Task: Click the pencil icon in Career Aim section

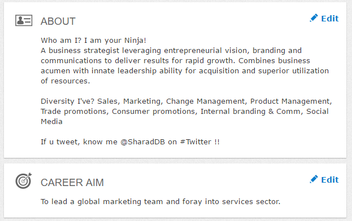Action: (x=314, y=179)
